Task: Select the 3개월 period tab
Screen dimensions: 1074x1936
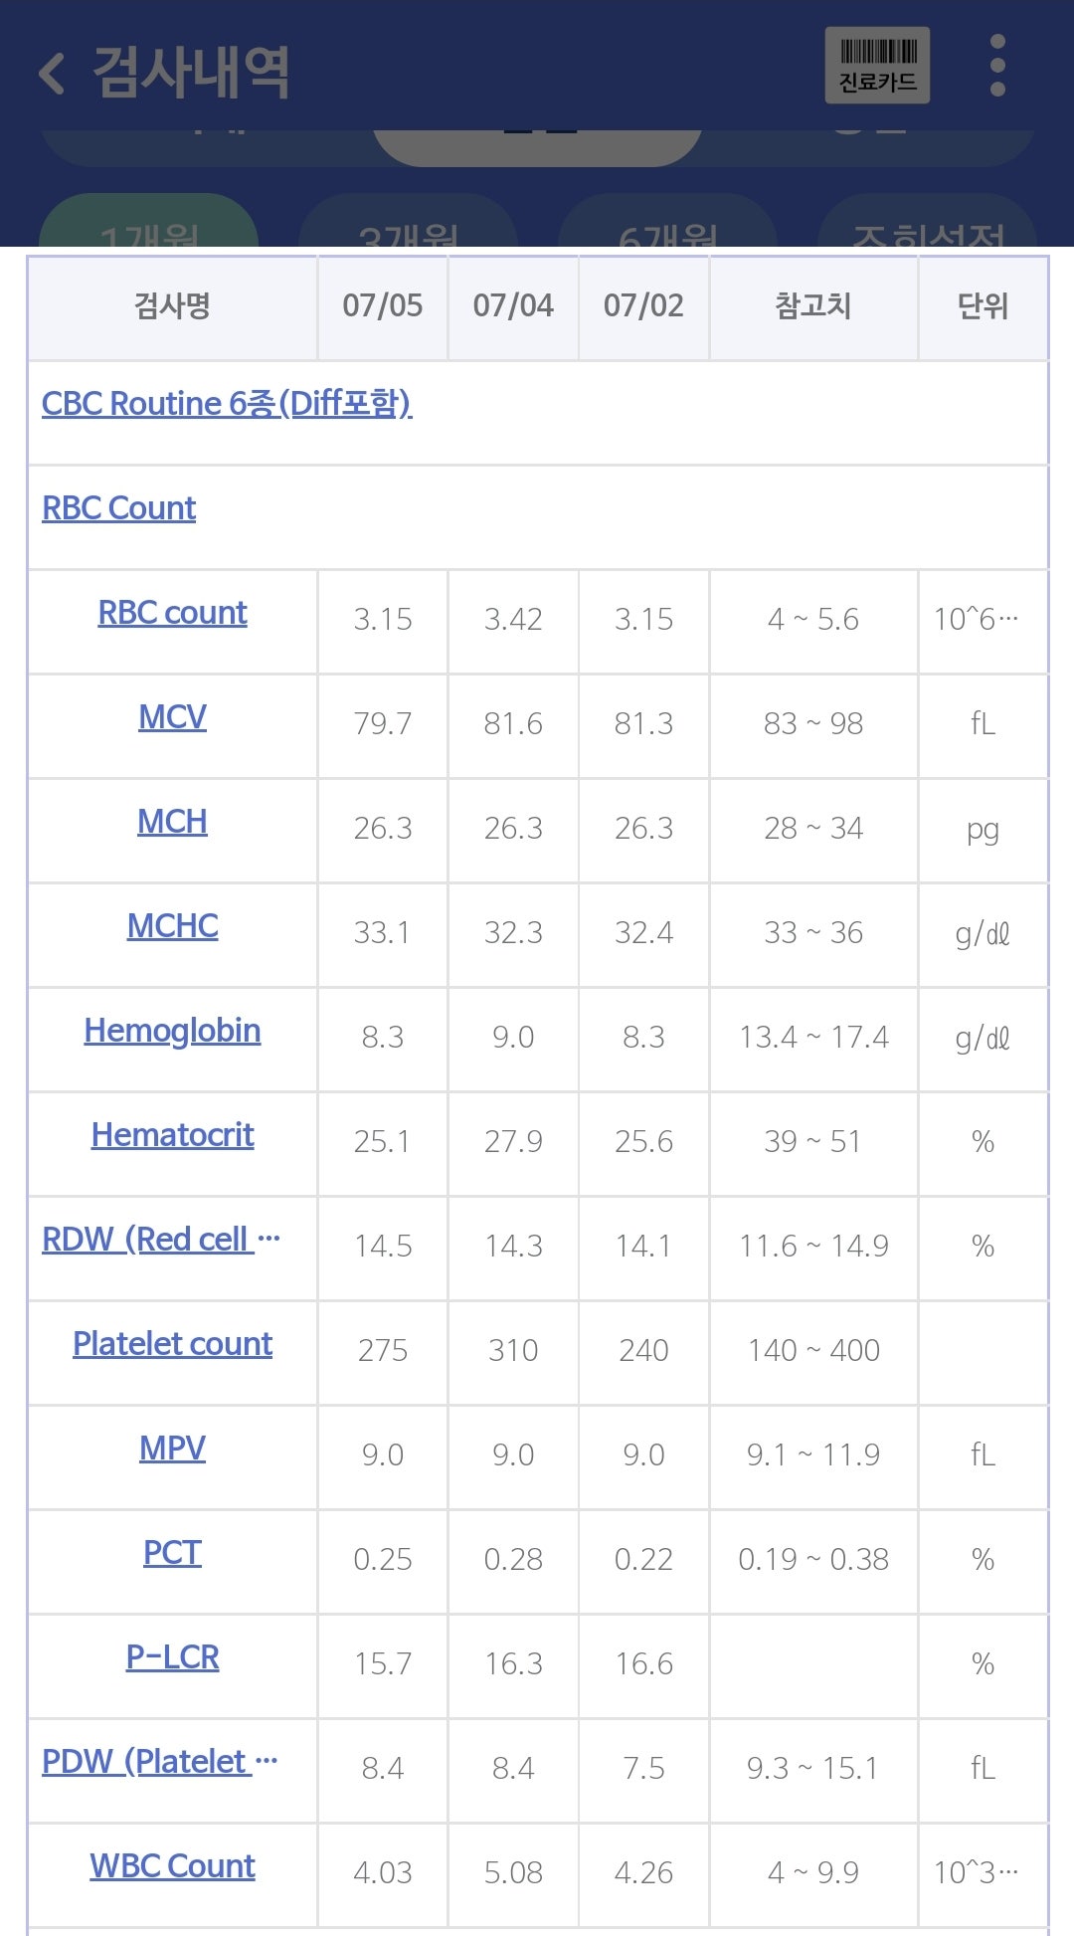Action: pos(408,223)
